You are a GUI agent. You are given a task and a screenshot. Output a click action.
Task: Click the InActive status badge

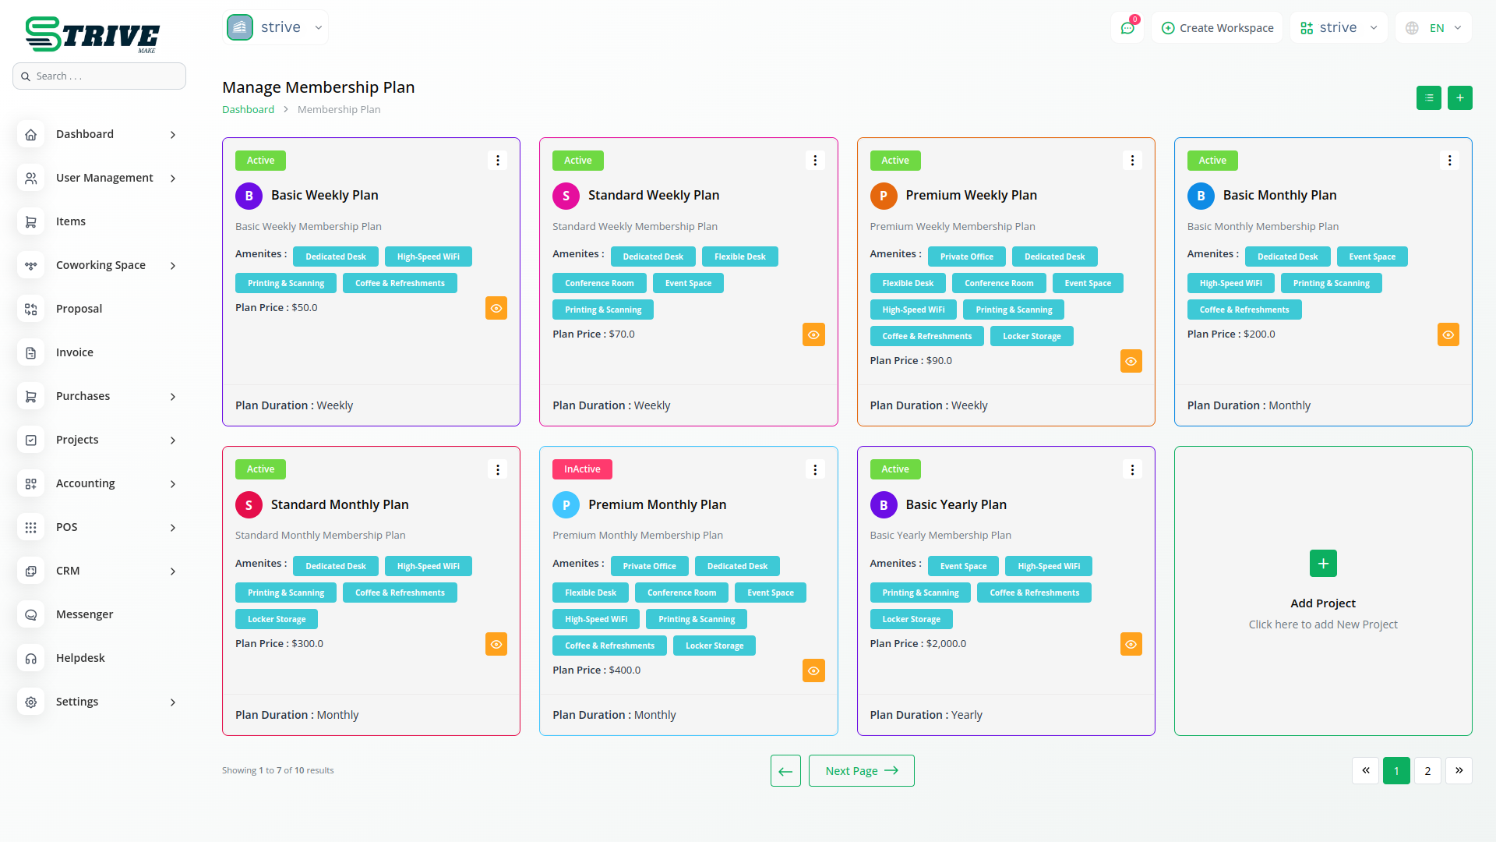(582, 469)
